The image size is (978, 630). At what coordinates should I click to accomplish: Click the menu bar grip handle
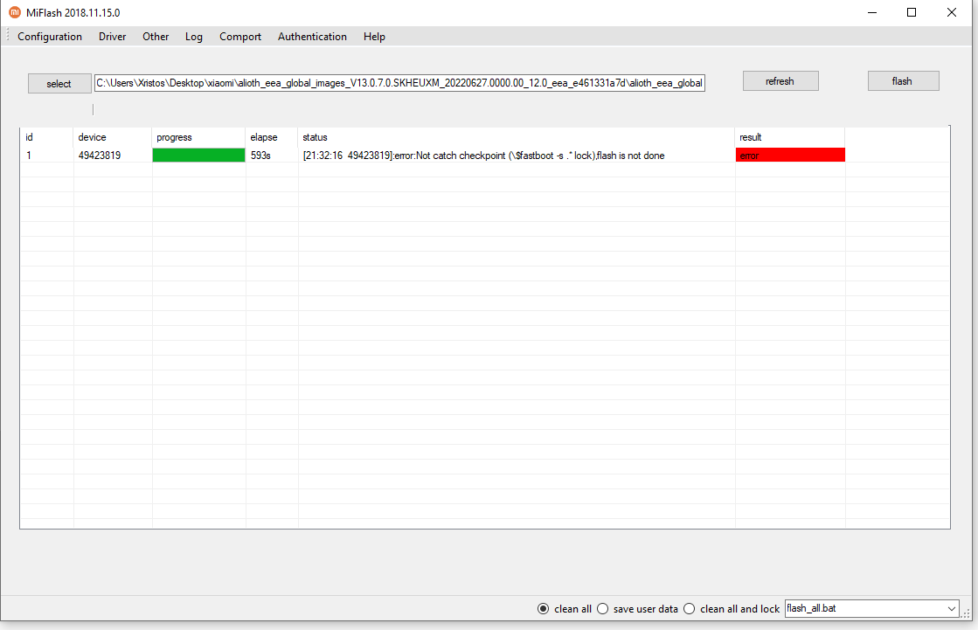(x=8, y=36)
